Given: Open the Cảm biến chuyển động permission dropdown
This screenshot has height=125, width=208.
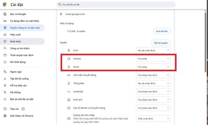Looking at the screenshot, I should click(153, 75).
